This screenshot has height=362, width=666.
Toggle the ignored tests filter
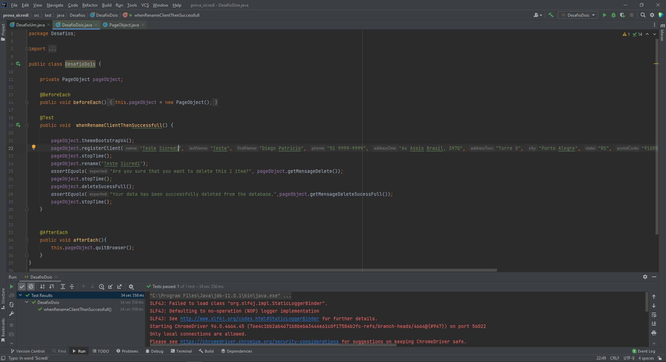point(31,287)
